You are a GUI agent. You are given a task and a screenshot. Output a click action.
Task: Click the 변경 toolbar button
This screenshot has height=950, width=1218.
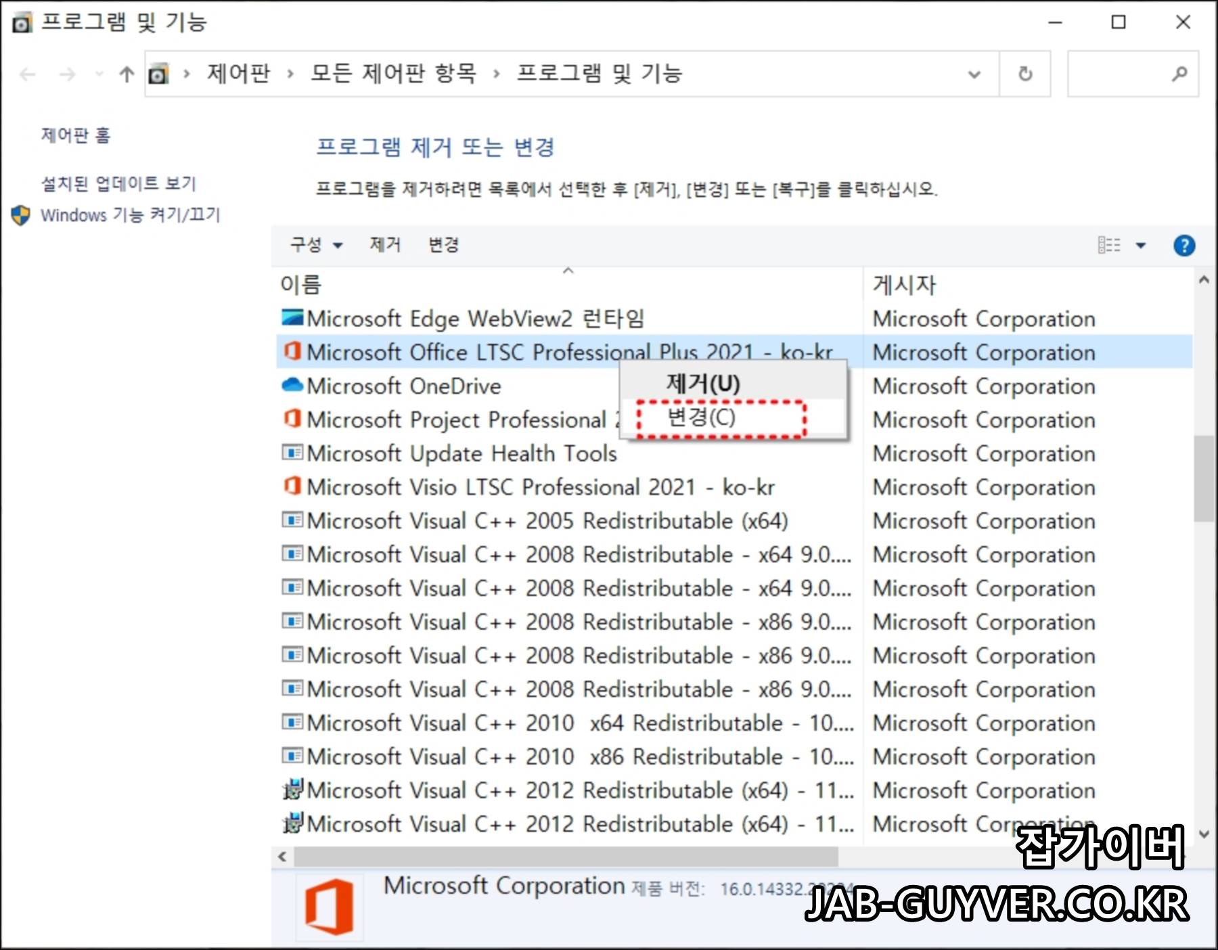[x=444, y=244]
